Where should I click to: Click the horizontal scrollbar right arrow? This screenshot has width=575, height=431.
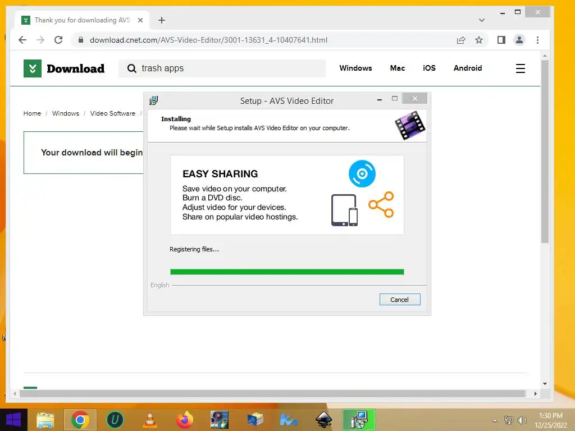(x=535, y=393)
